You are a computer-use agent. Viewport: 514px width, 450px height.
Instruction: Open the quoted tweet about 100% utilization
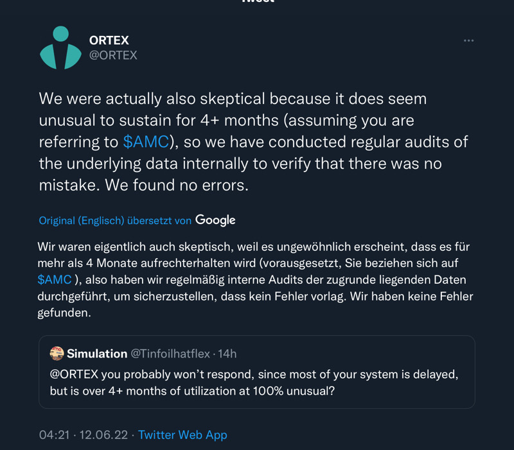coord(257,382)
